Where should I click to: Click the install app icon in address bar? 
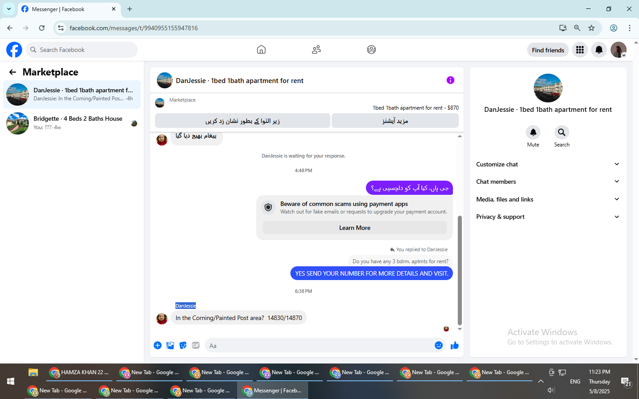pyautogui.click(x=563, y=28)
